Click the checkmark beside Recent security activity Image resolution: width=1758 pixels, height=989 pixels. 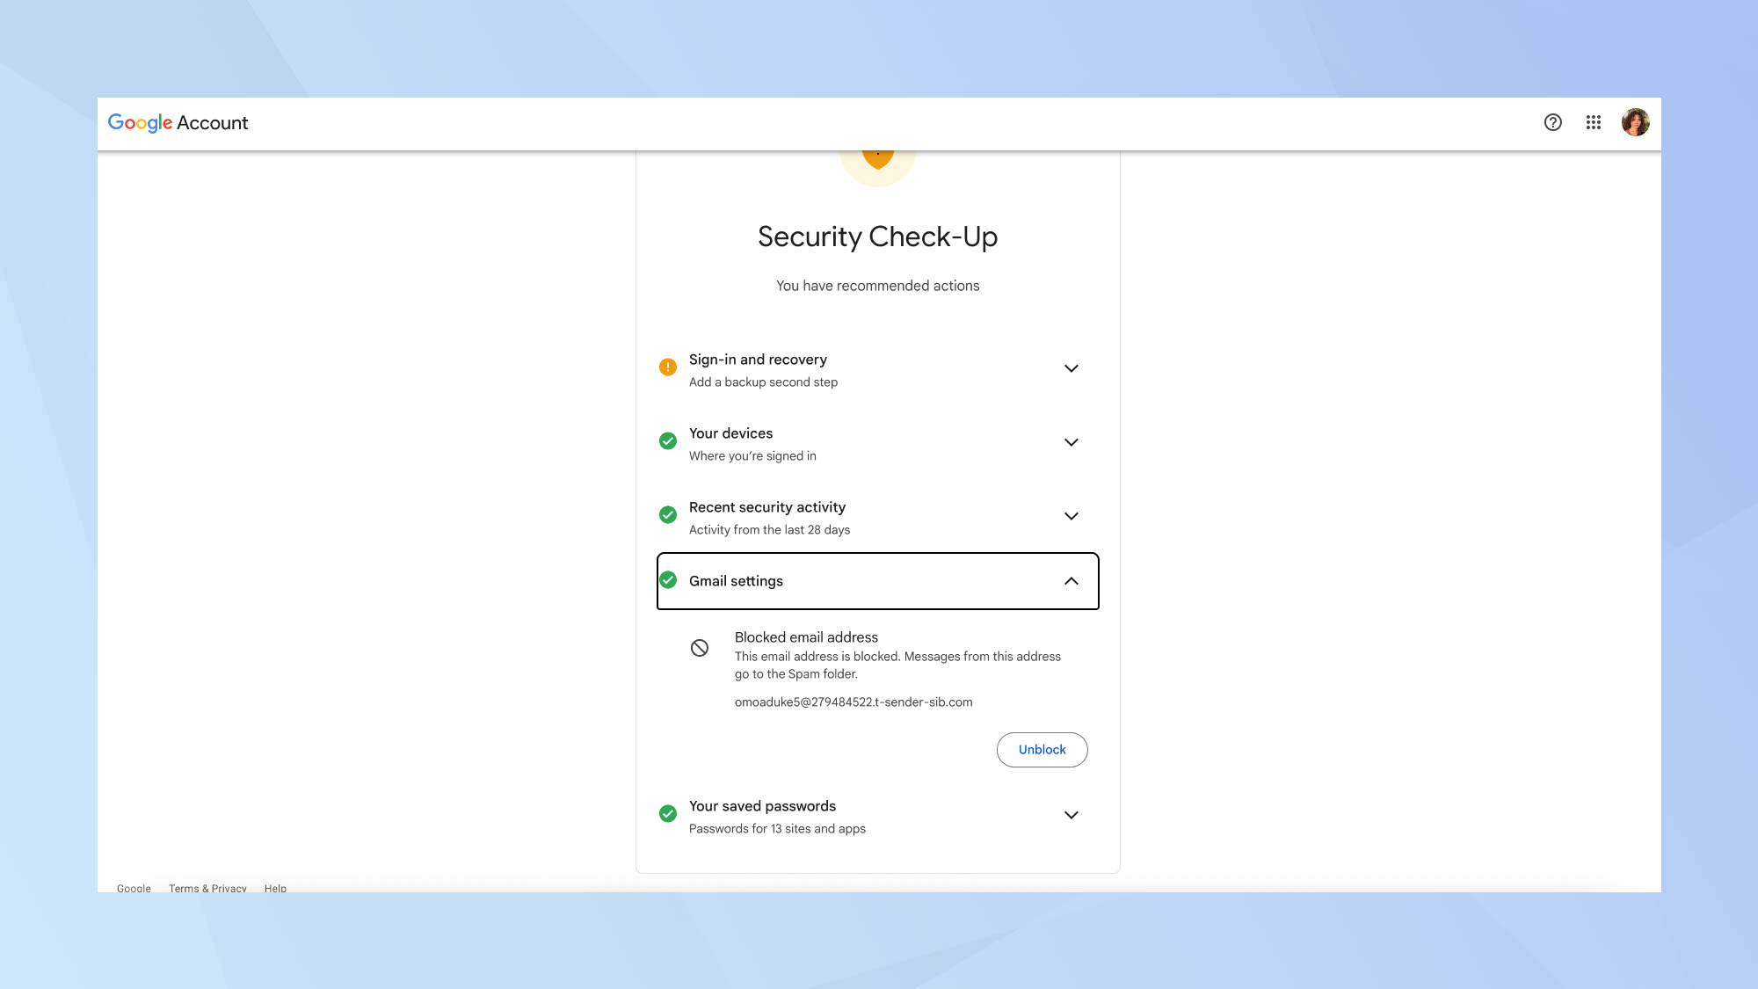(x=668, y=514)
